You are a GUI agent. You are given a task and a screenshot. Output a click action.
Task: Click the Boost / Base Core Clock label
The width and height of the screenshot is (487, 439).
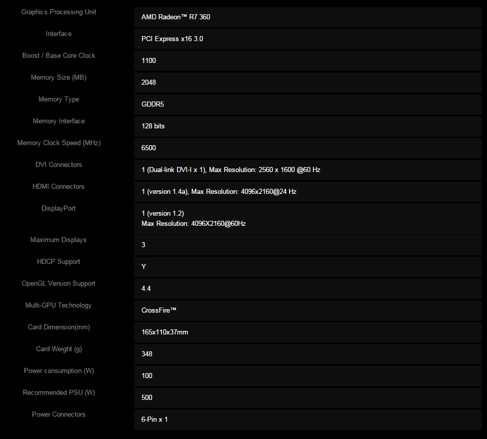point(59,55)
